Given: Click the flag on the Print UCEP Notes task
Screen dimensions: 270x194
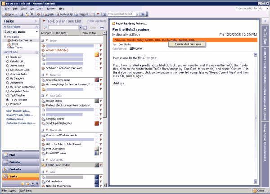Looking at the screenshot, I should pos(101,149).
